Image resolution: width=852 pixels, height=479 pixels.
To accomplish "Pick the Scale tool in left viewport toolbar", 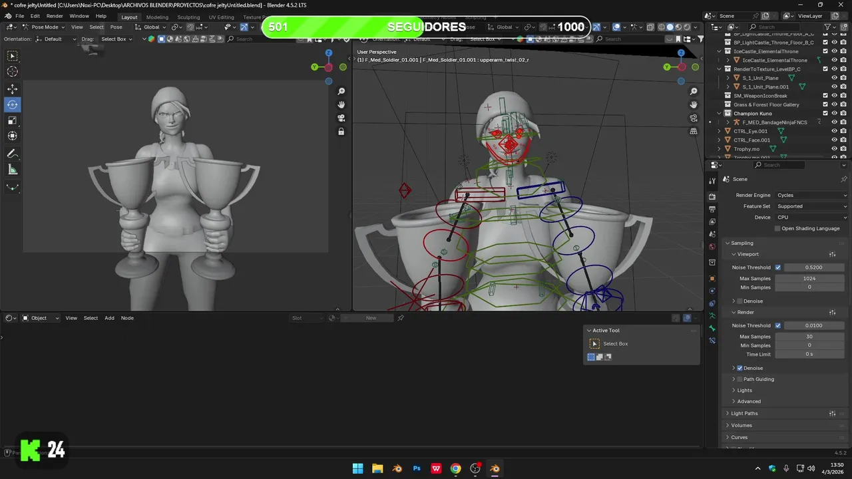I will [13, 120].
